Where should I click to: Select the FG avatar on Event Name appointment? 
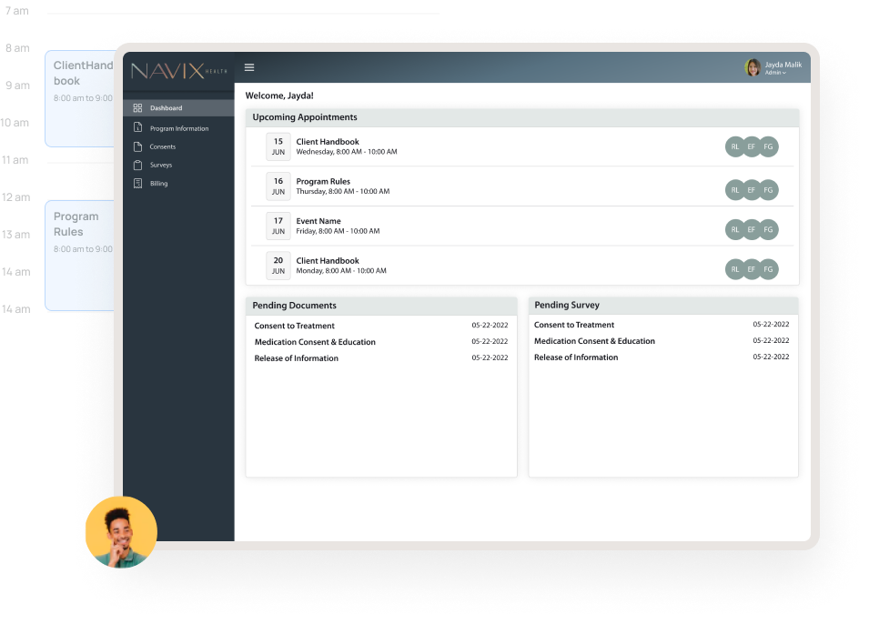coord(767,229)
